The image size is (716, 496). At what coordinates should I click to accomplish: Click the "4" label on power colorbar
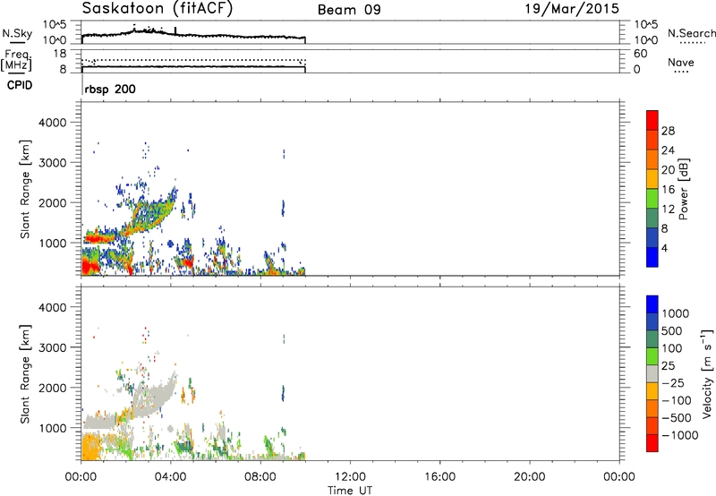[664, 248]
